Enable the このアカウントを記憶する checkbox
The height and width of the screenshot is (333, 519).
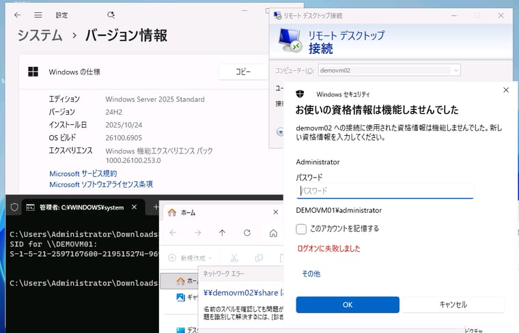coord(301,229)
